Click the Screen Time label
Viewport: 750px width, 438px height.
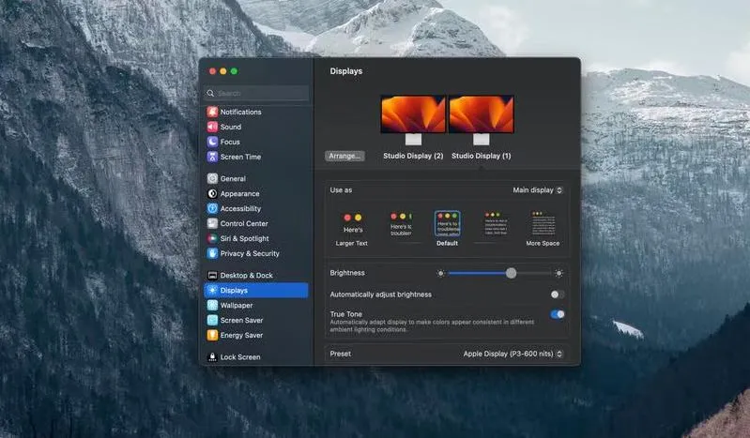pyautogui.click(x=240, y=157)
